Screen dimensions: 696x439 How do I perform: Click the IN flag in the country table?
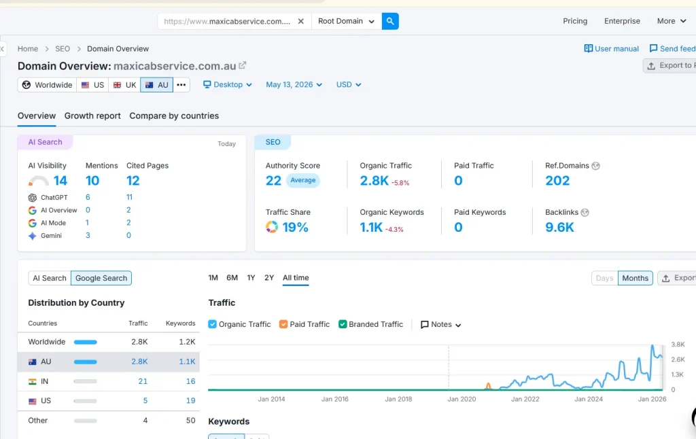coord(33,381)
